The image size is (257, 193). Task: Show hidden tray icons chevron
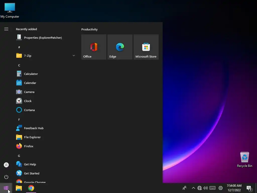point(193,188)
